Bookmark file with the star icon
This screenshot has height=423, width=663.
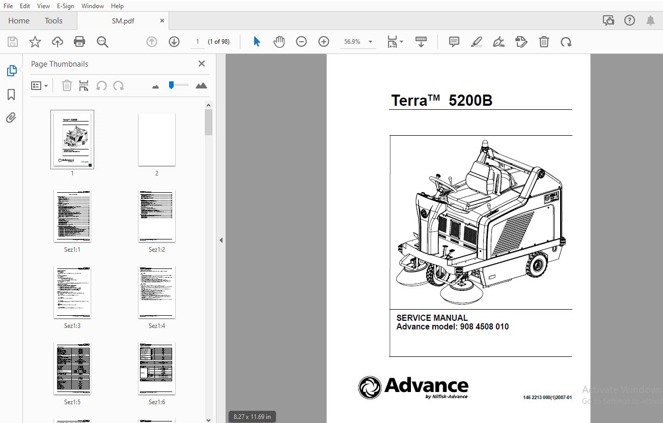35,42
